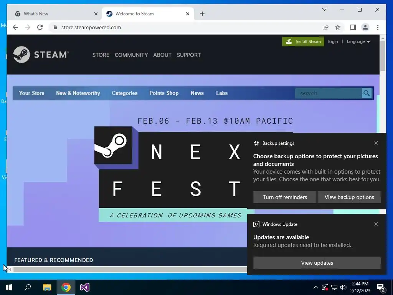Reload the Steam store page

(40, 27)
